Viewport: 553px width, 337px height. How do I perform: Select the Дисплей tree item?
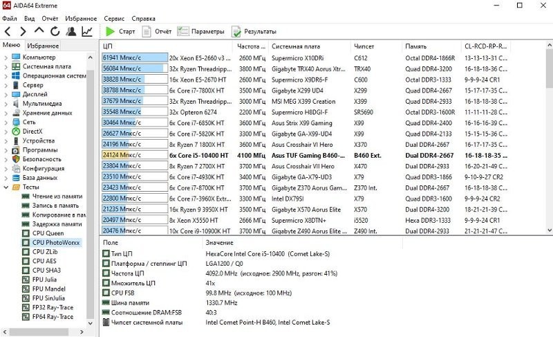coord(35,94)
